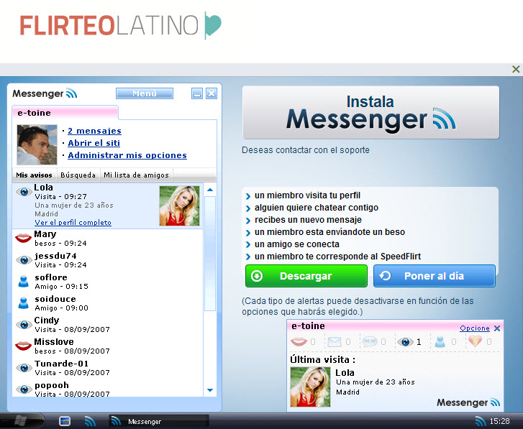Click the heart SpeedFlirt icon in popup

tap(476, 341)
